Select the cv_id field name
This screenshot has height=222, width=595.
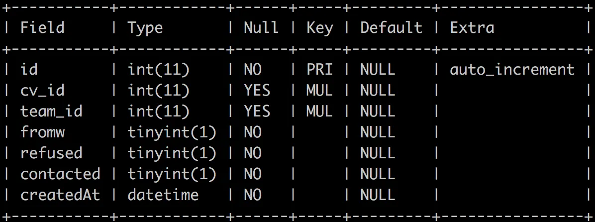tap(42, 91)
